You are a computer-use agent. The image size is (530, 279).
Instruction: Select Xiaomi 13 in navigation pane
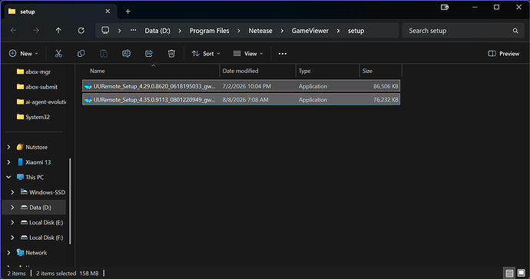point(34,162)
